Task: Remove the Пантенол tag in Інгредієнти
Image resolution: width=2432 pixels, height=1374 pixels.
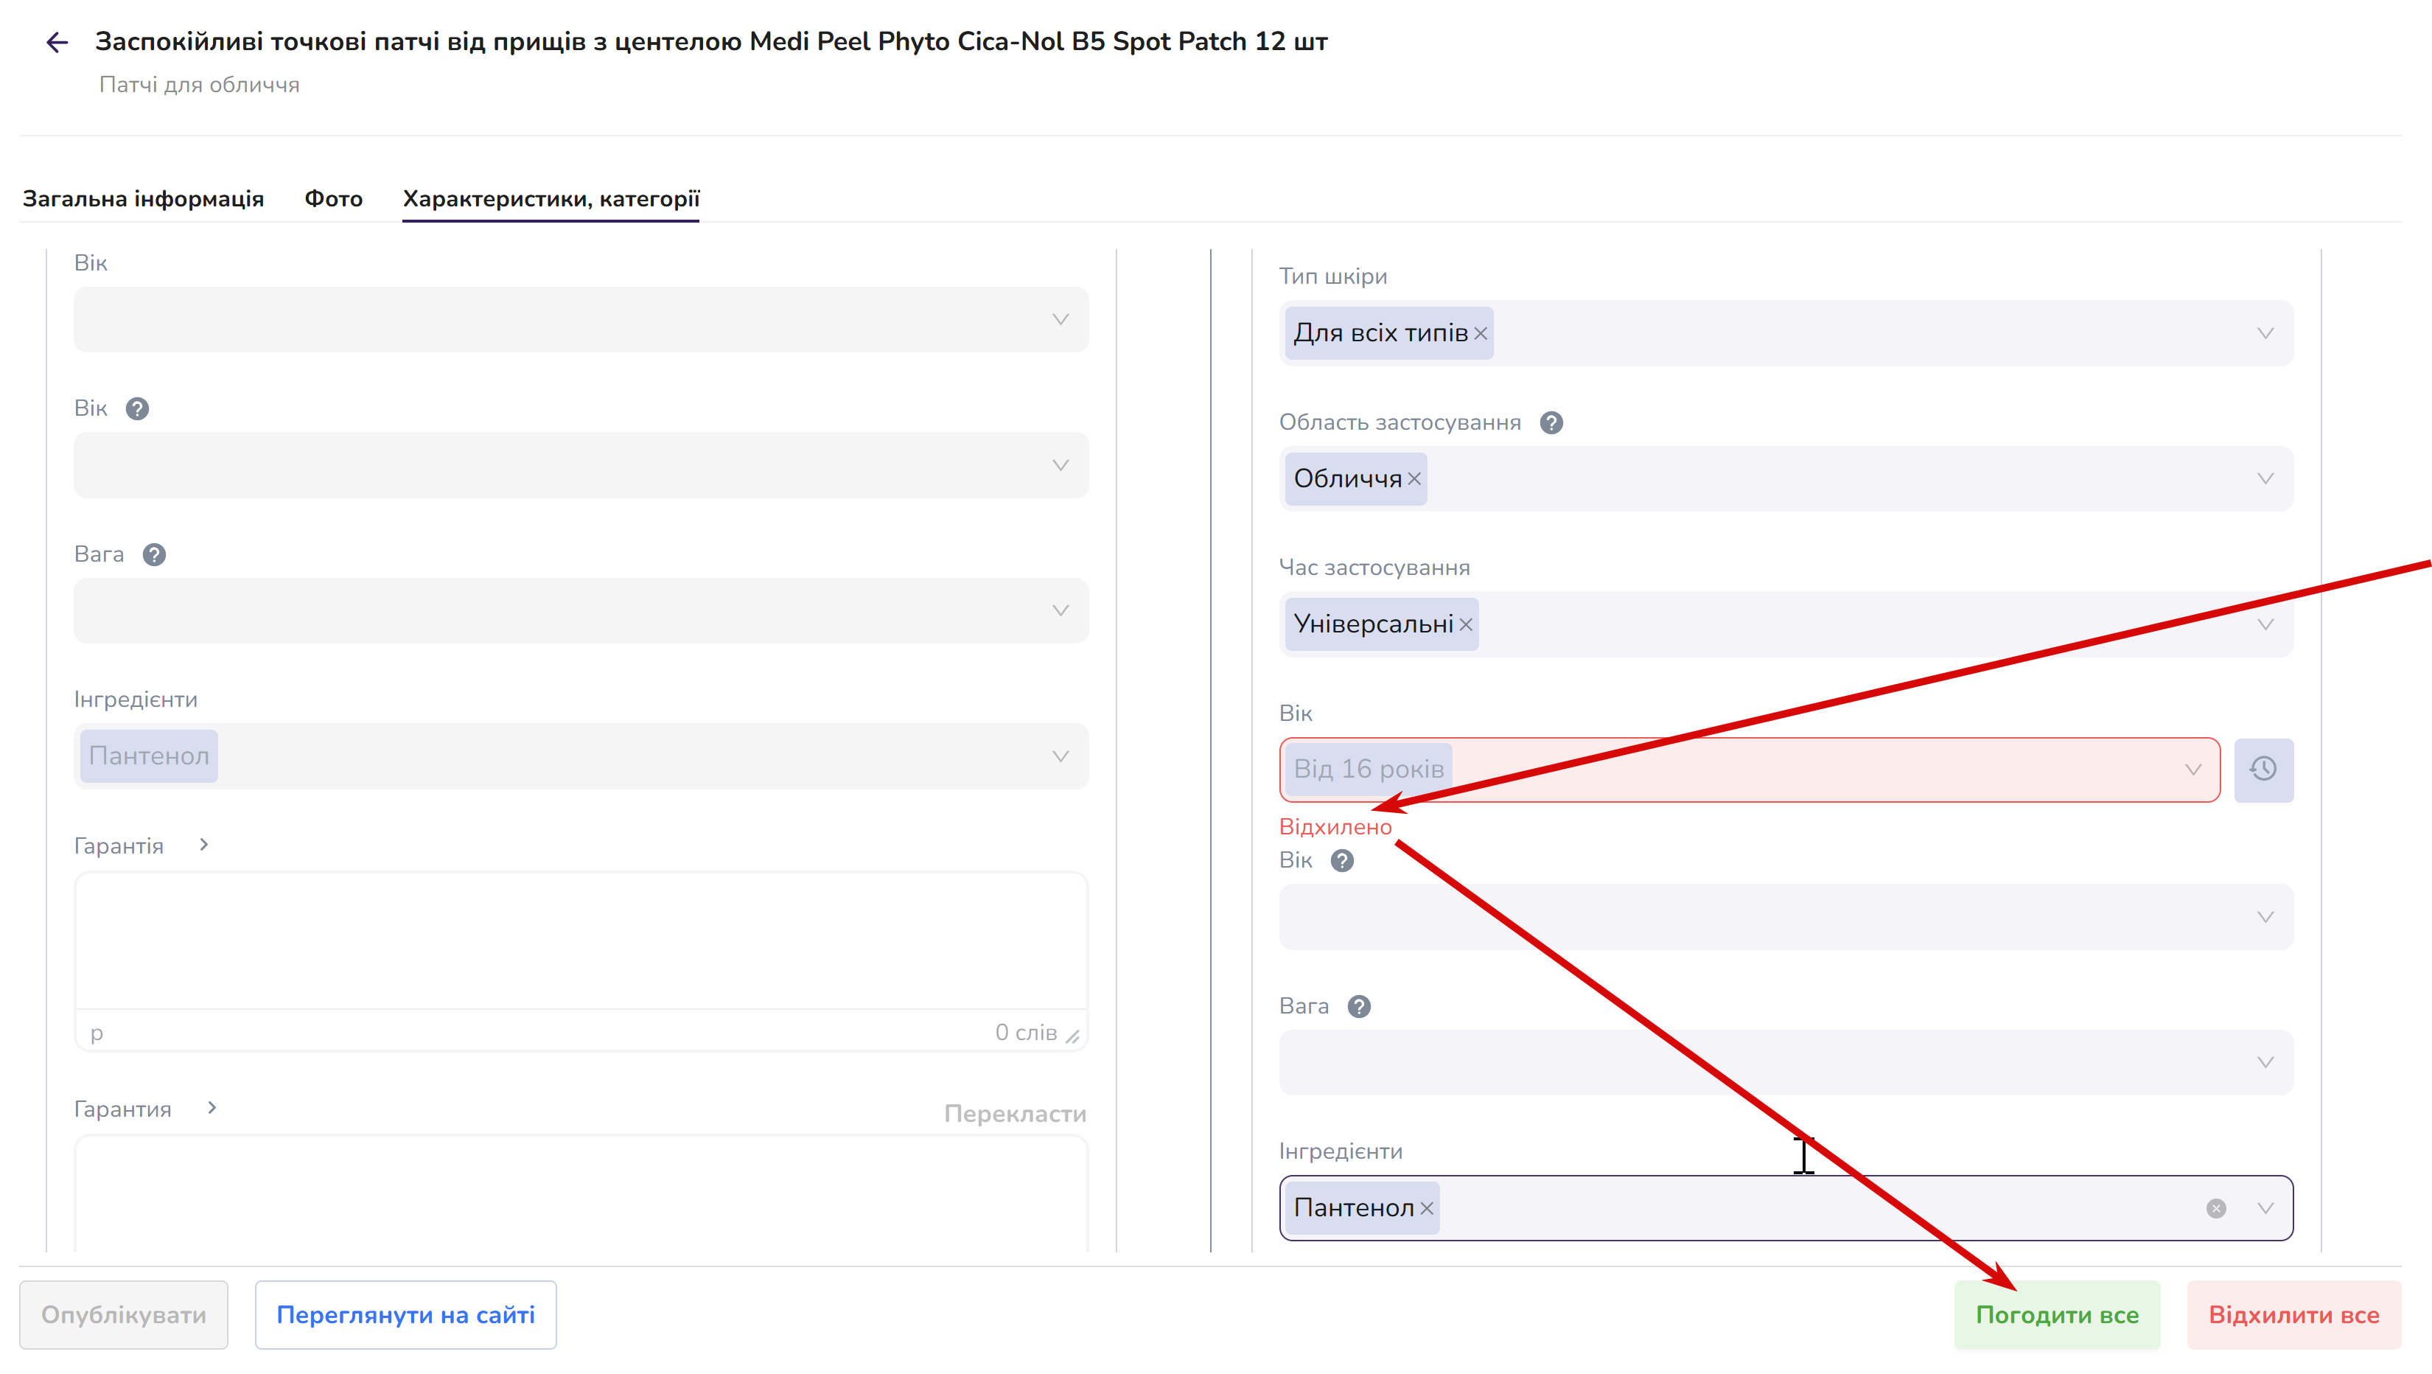Action: (1427, 1209)
